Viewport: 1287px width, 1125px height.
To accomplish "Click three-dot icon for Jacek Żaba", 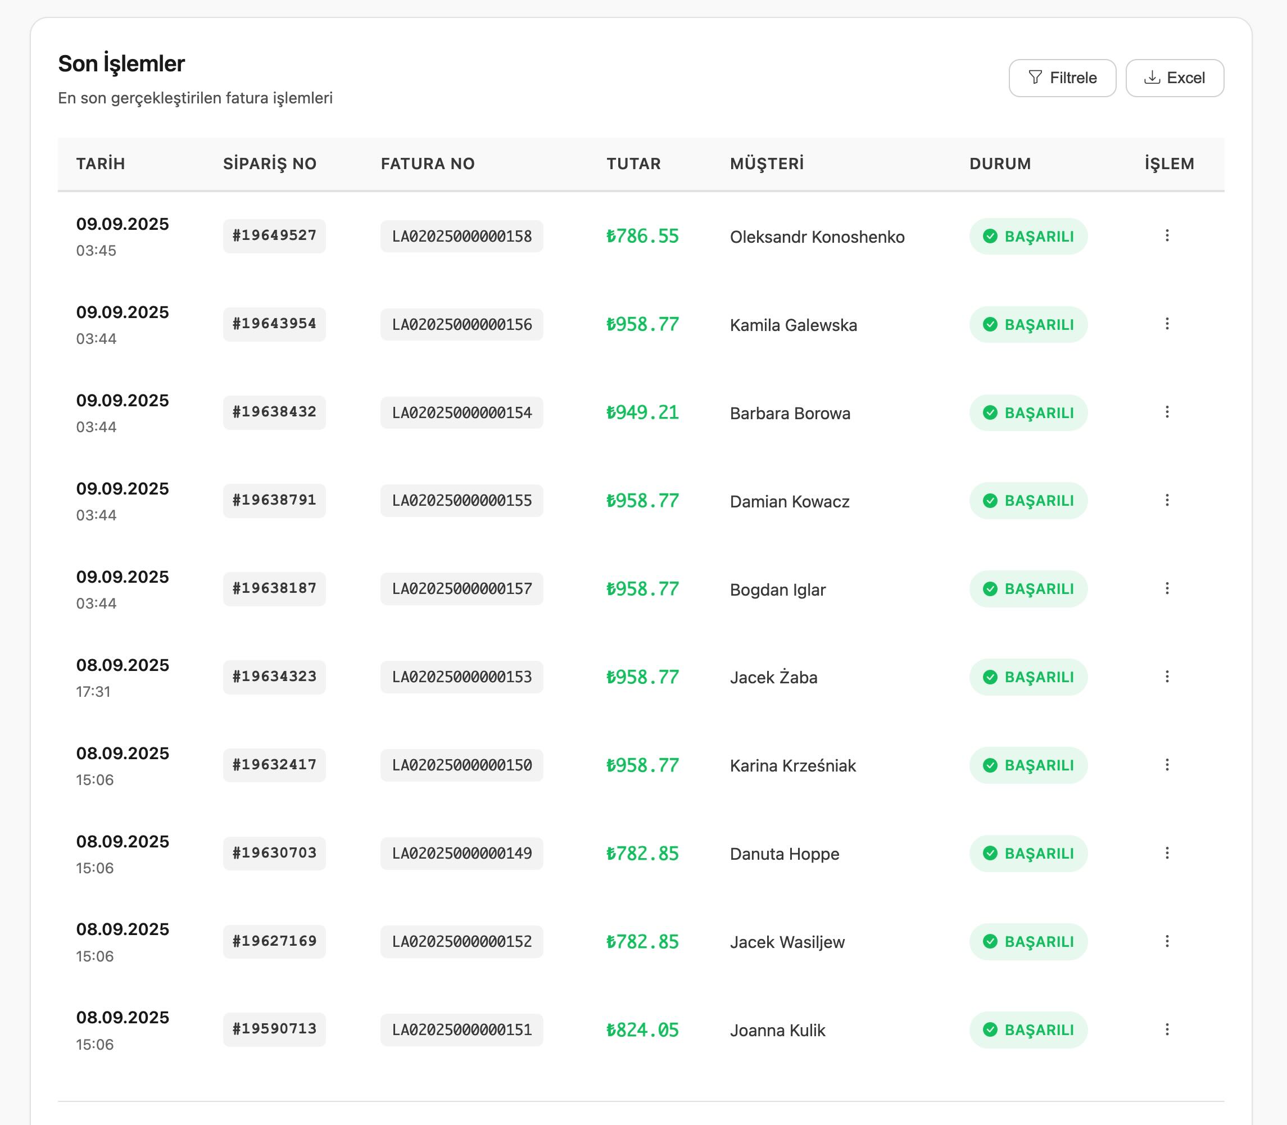I will 1167,677.
